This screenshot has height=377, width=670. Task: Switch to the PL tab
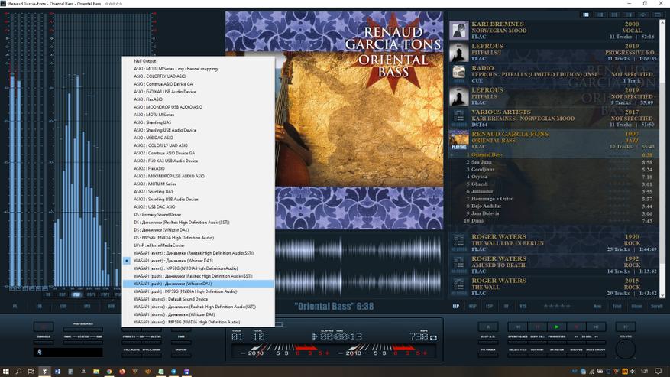tap(15, 307)
